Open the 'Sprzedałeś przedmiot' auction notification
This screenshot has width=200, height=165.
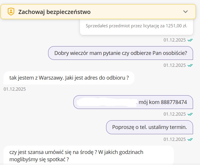point(136,26)
